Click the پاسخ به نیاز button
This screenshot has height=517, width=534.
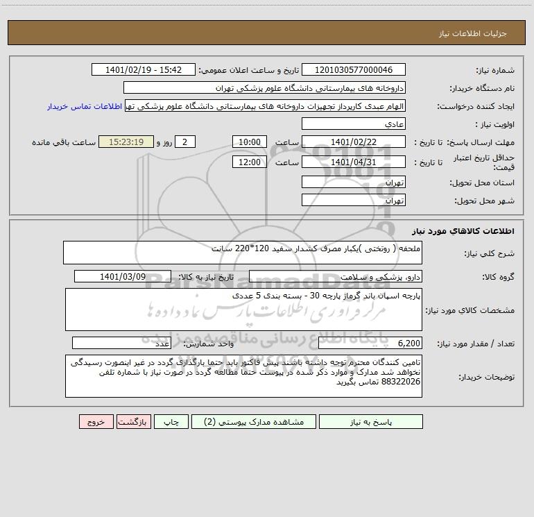pyautogui.click(x=371, y=421)
